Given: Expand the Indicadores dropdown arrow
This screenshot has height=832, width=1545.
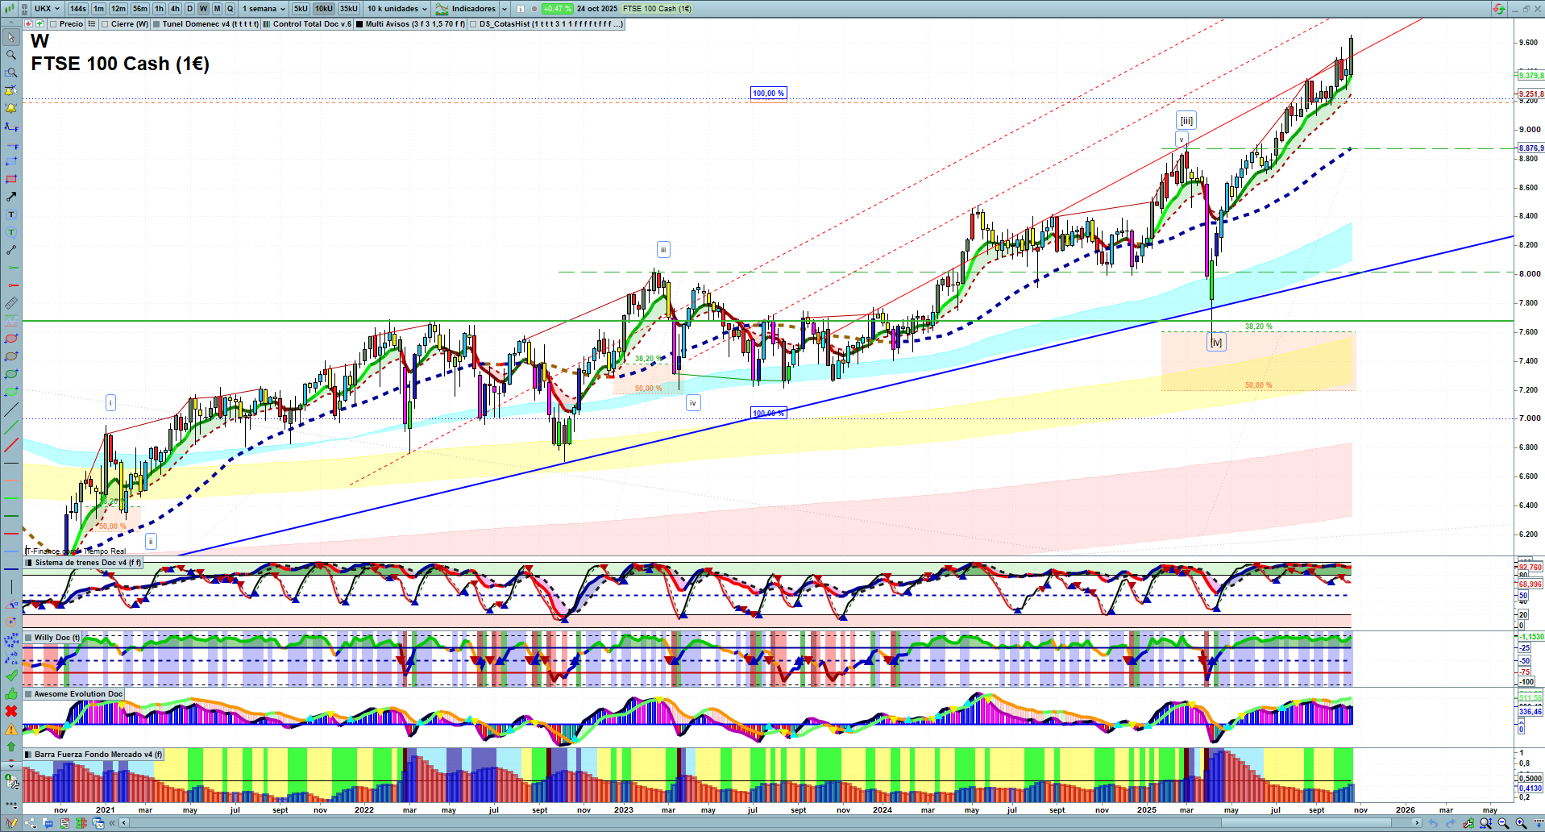Looking at the screenshot, I should pos(505,9).
